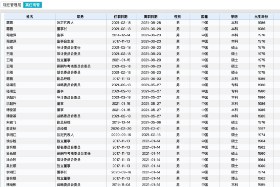
Task: Click the birth year 1967
Action: 262,129
